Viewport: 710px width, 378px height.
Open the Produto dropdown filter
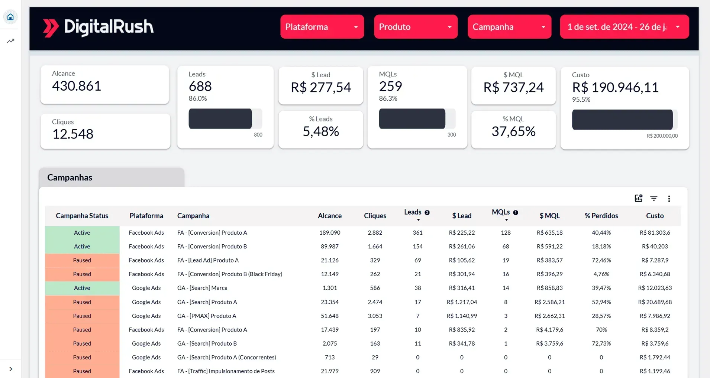[x=416, y=27]
